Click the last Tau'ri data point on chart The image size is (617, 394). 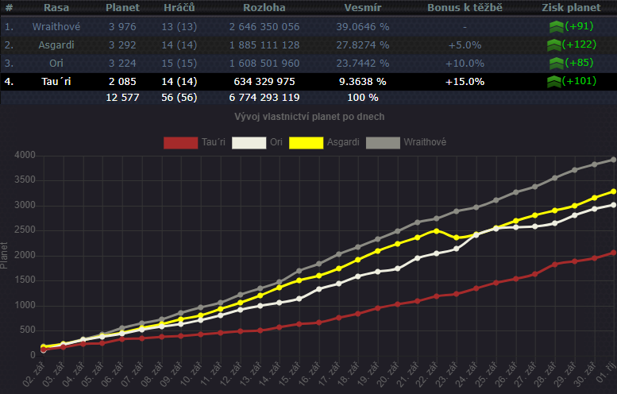click(613, 253)
